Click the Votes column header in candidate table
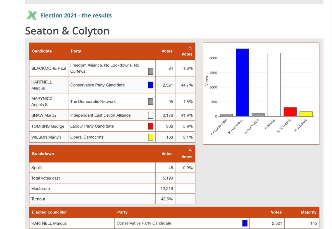 point(167,51)
